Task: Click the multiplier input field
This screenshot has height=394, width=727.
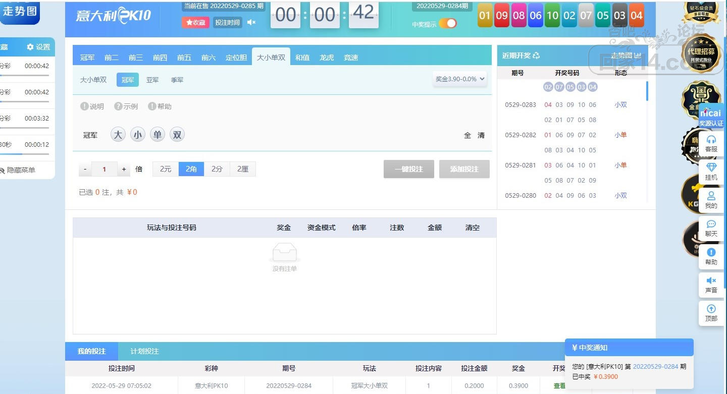Action: 105,170
